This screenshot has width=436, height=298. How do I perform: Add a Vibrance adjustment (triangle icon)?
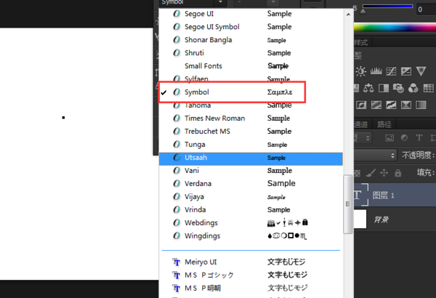point(421,71)
